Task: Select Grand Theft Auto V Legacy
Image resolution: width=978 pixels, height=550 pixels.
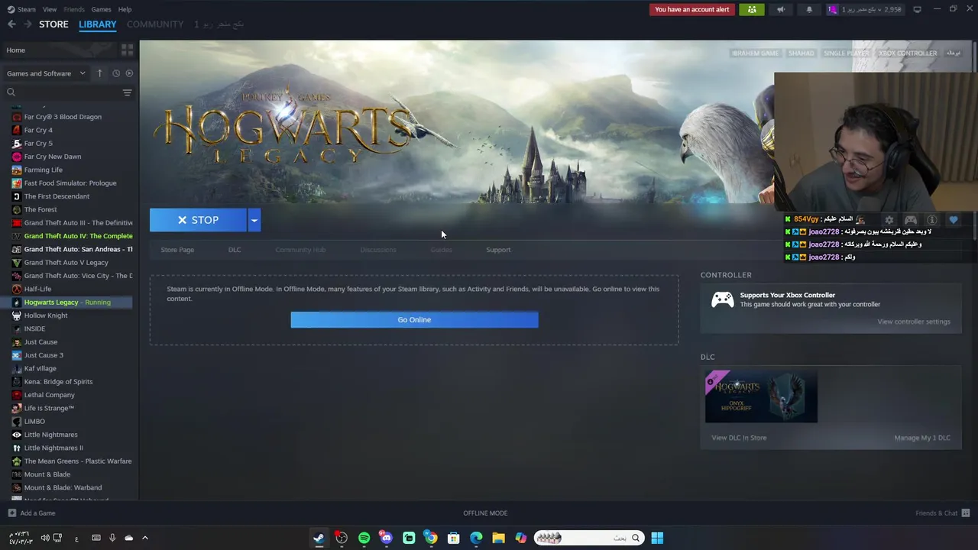Action: 71,263
